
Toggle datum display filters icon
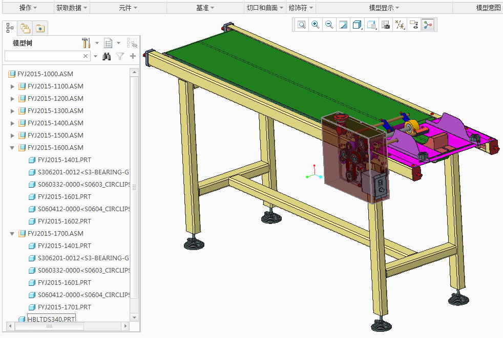400,25
